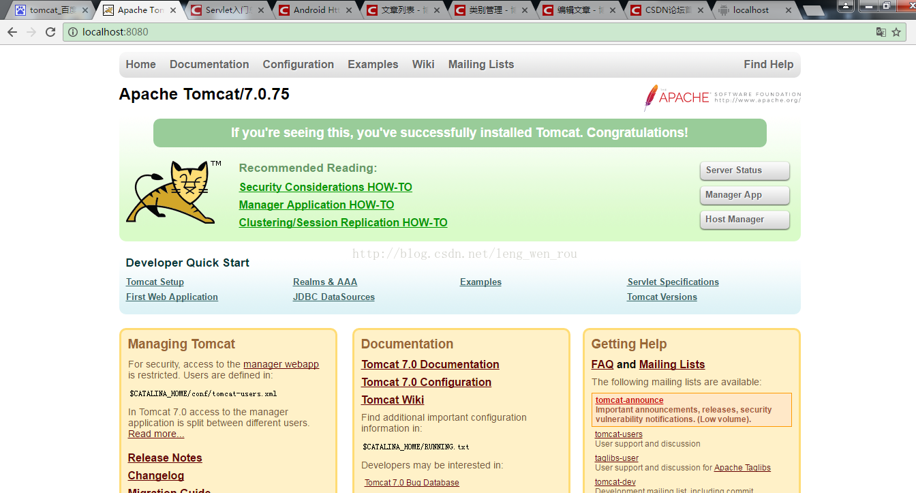The height and width of the screenshot is (493, 916).
Task: Go back using the browser back arrow
Action: (12, 32)
